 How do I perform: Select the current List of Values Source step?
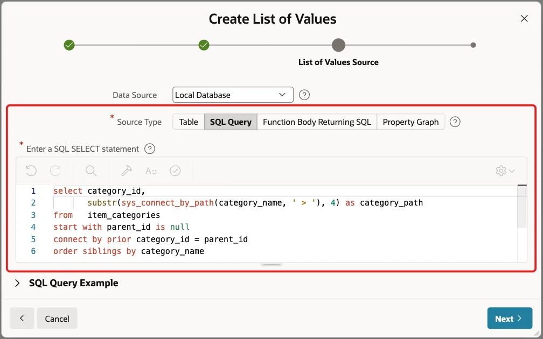338,45
